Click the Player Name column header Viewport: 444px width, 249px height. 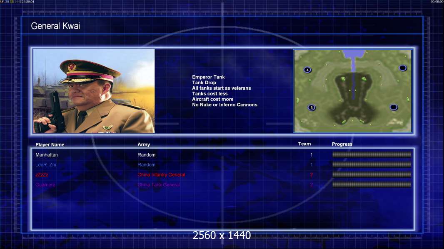coord(50,145)
